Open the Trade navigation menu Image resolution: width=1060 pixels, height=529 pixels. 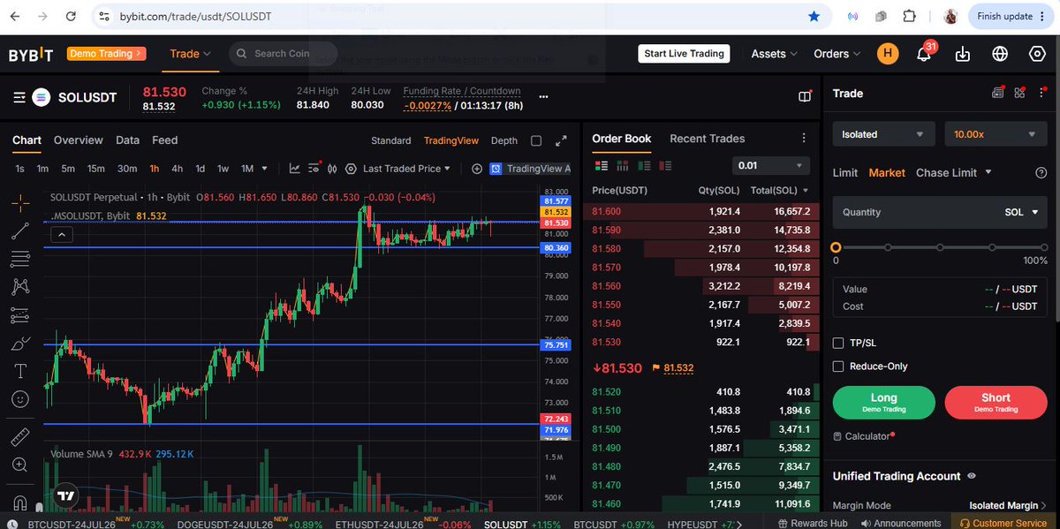pyautogui.click(x=191, y=54)
